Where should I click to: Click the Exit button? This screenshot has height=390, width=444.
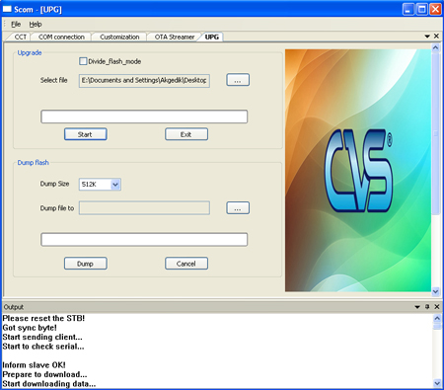pyautogui.click(x=186, y=134)
